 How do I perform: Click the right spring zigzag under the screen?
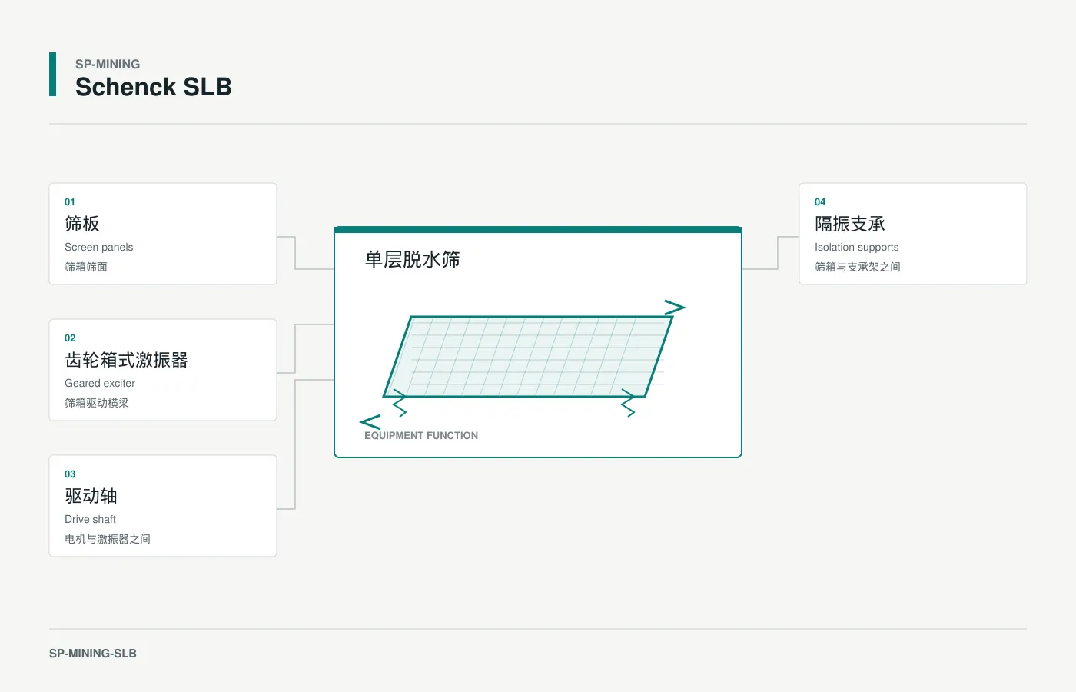pos(628,403)
